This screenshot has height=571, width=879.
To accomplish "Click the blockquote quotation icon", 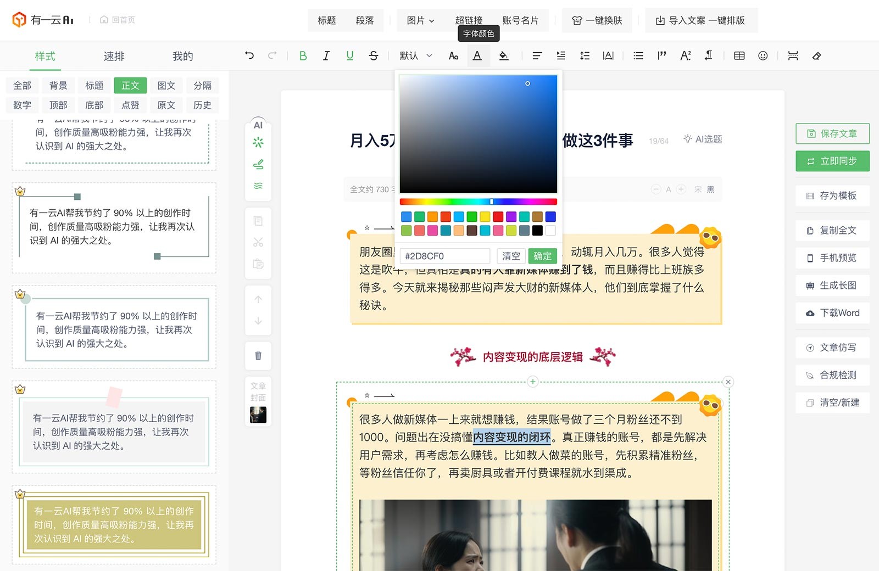I will pos(661,55).
